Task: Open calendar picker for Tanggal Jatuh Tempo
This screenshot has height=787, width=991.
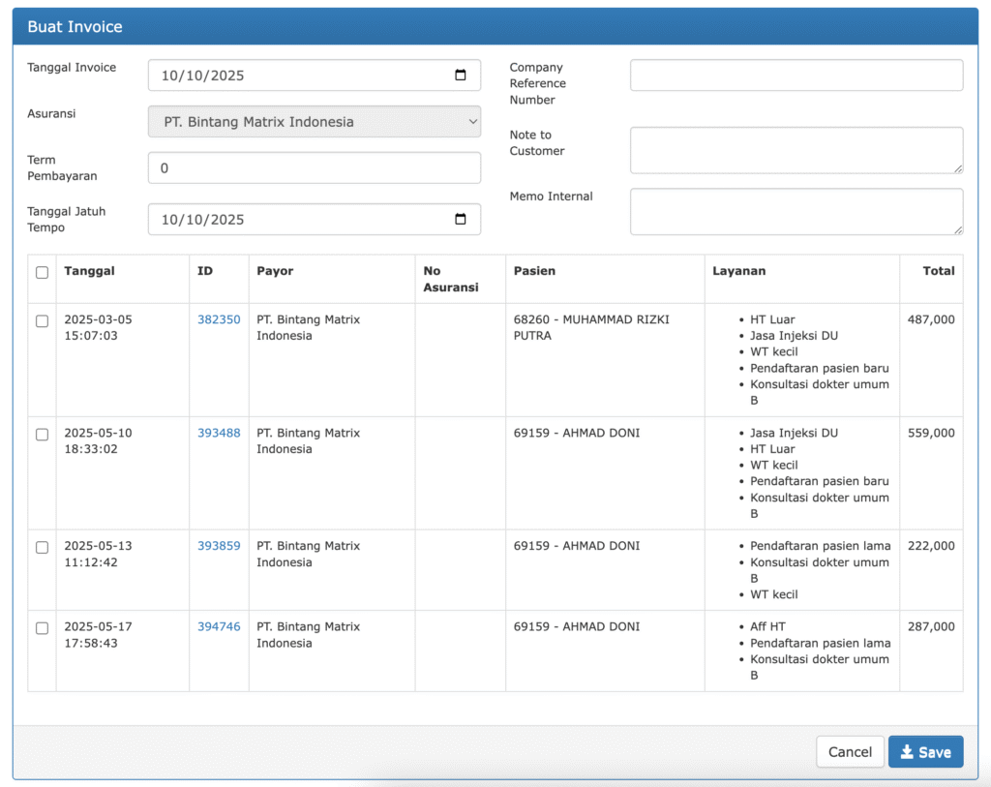Action: point(461,219)
